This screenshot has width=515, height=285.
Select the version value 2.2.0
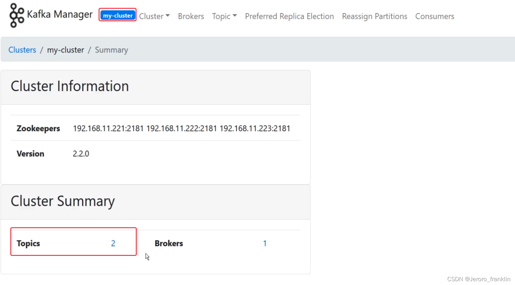pos(81,154)
